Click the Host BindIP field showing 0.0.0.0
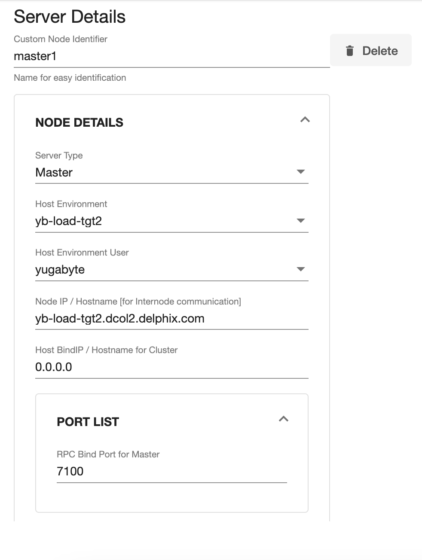This screenshot has width=422, height=560. click(x=171, y=367)
